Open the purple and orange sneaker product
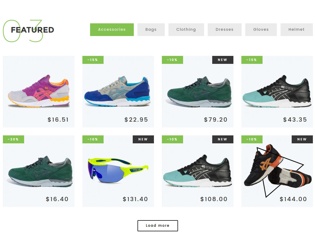The image size is (315, 248). tap(39, 91)
